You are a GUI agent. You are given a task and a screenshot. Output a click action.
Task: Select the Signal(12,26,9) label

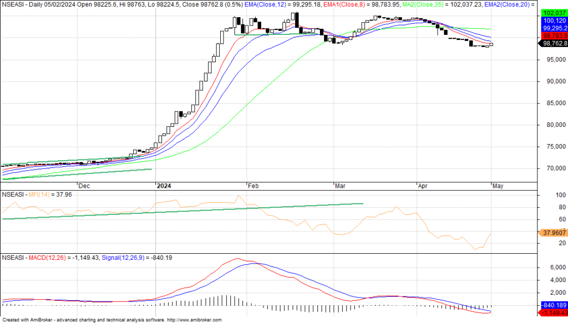click(120, 258)
